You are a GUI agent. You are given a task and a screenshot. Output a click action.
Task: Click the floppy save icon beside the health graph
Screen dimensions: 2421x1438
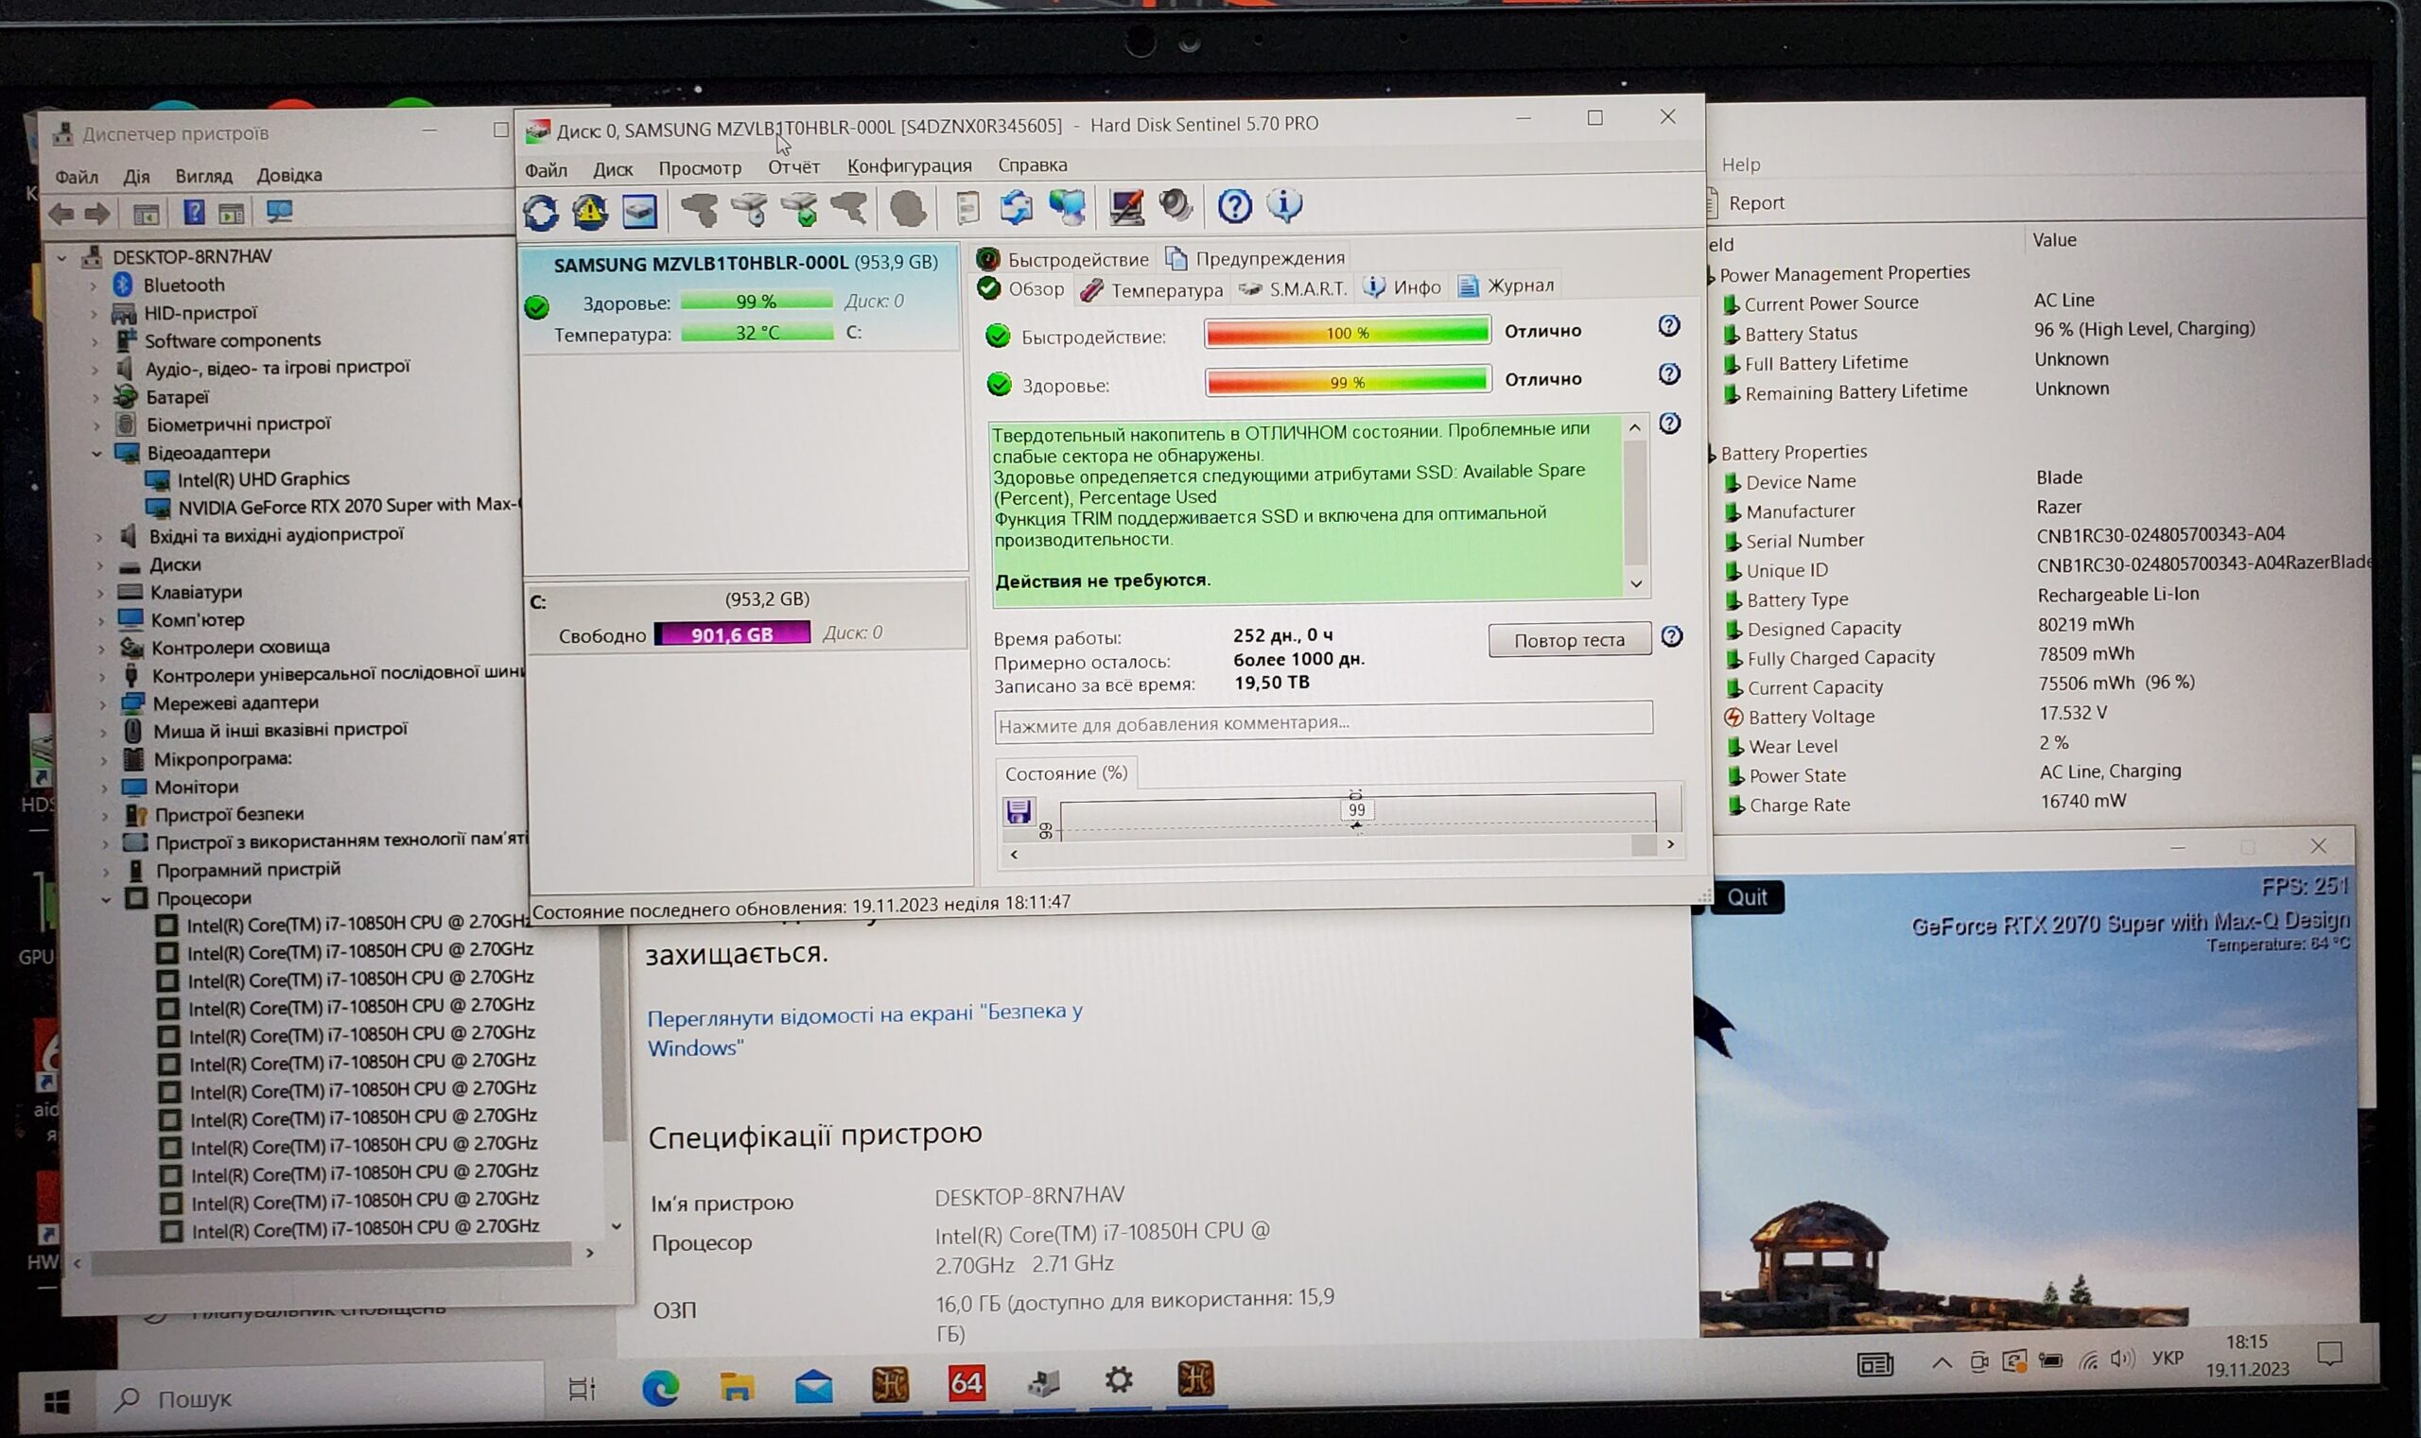pos(1018,810)
